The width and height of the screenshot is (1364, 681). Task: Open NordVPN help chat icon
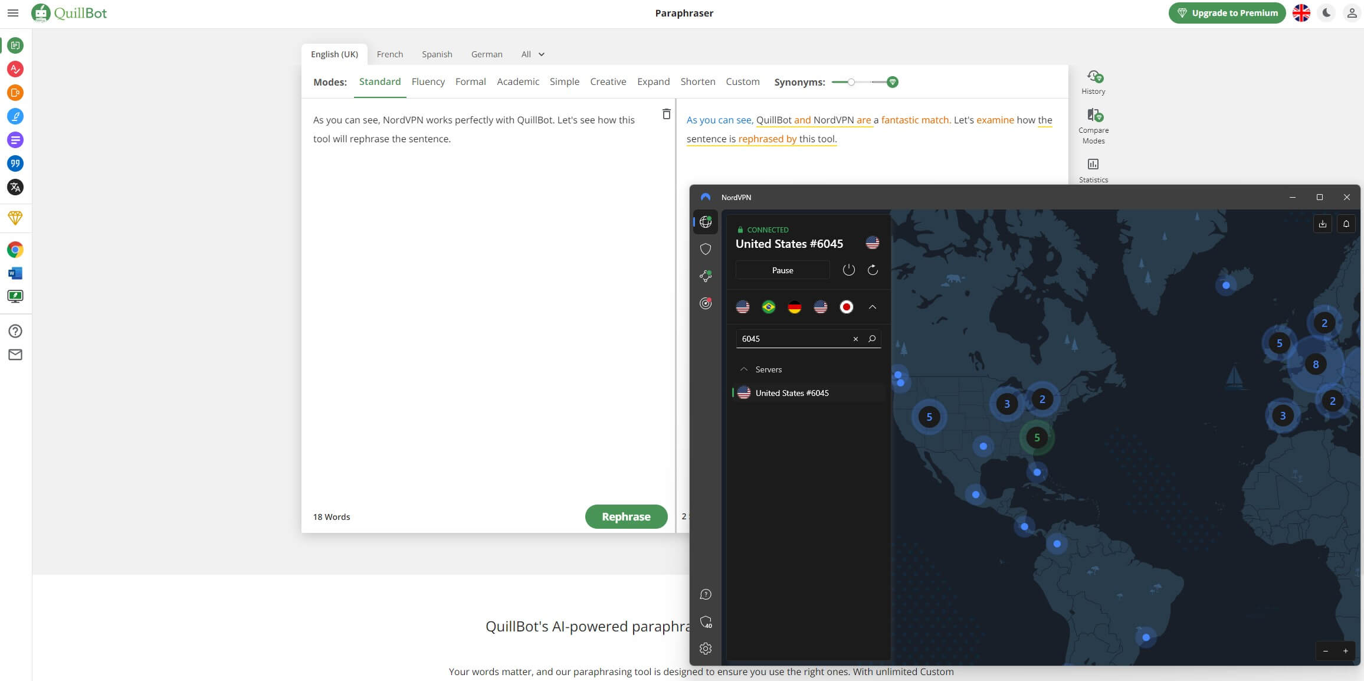coord(706,594)
